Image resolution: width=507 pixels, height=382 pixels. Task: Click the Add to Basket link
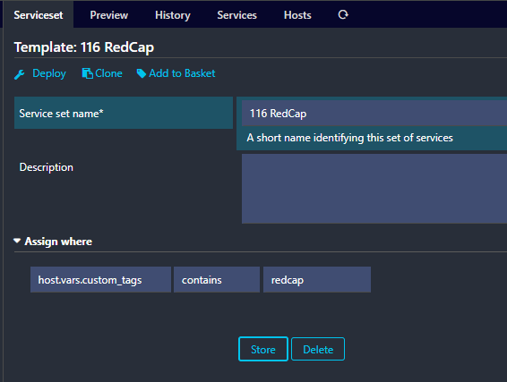(x=182, y=73)
